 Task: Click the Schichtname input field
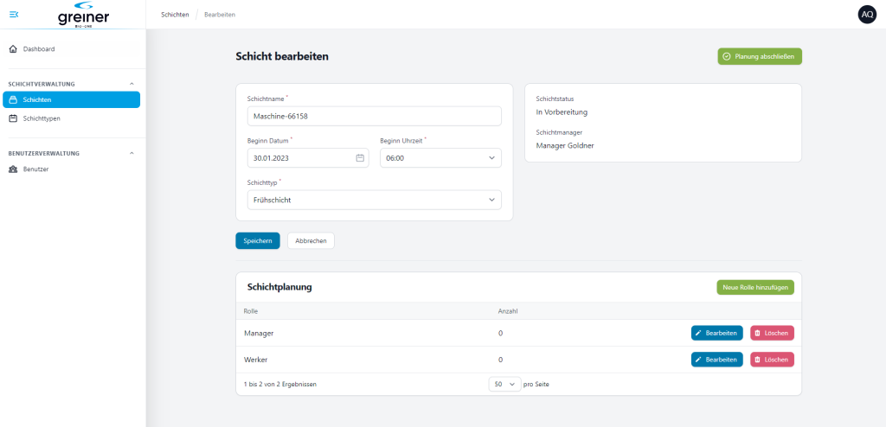(x=374, y=117)
